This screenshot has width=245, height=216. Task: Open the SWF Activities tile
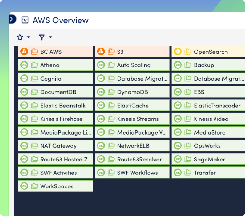point(55,173)
